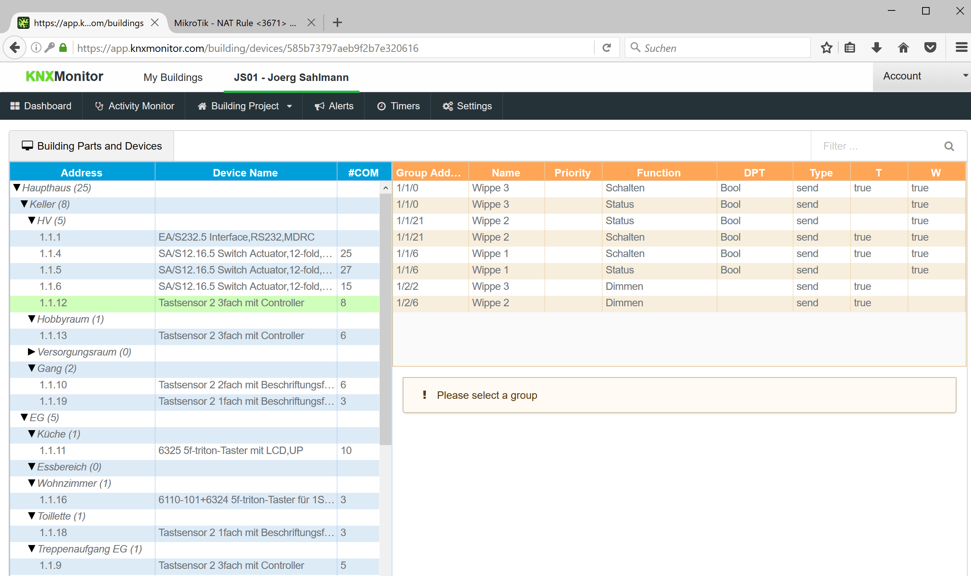
Task: Click the filter search magnifier icon
Action: (949, 146)
